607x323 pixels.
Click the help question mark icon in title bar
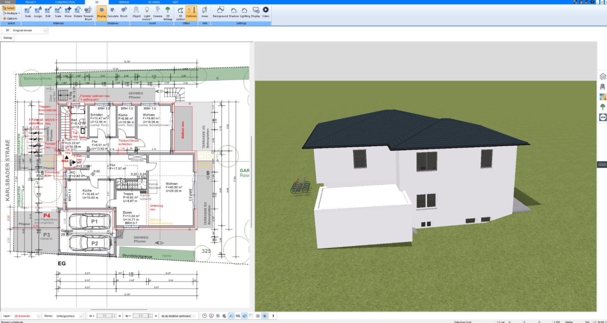click(x=592, y=2)
